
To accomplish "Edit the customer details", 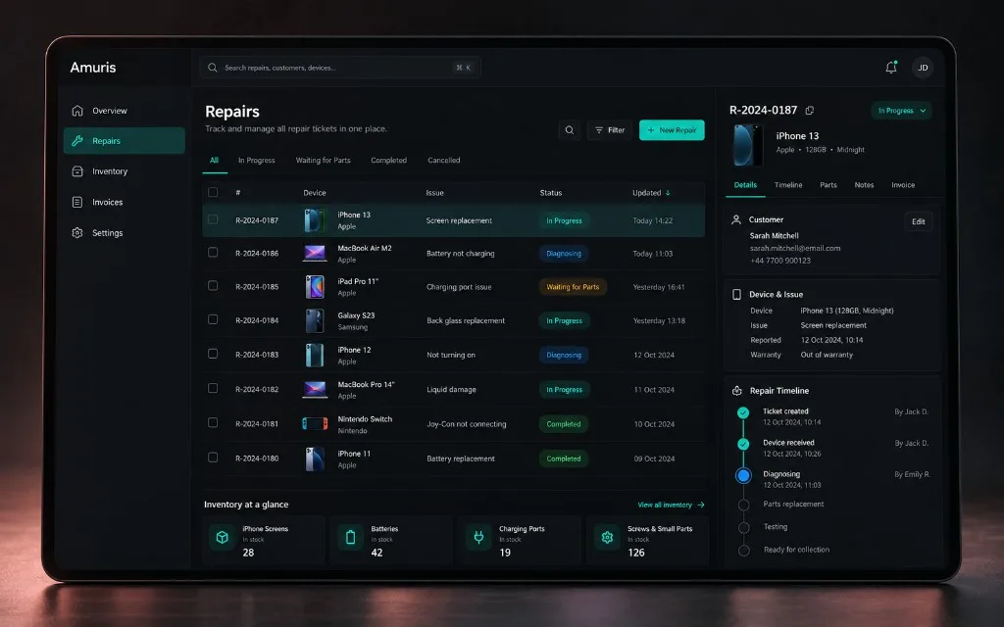I will click(x=918, y=221).
